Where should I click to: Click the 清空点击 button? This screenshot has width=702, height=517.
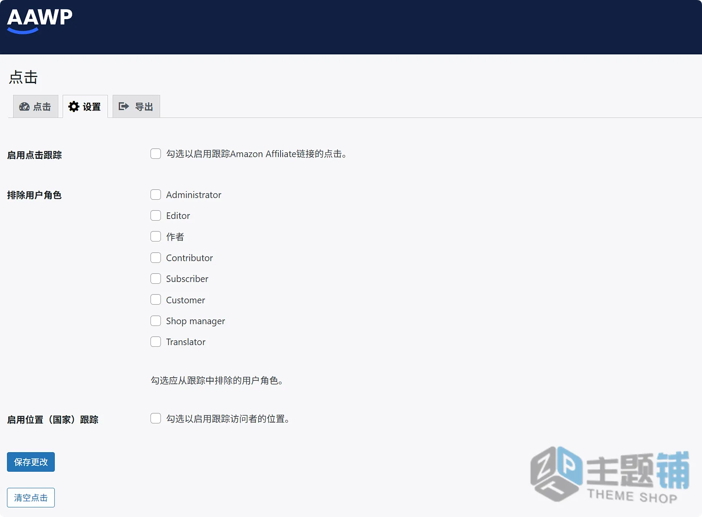31,497
